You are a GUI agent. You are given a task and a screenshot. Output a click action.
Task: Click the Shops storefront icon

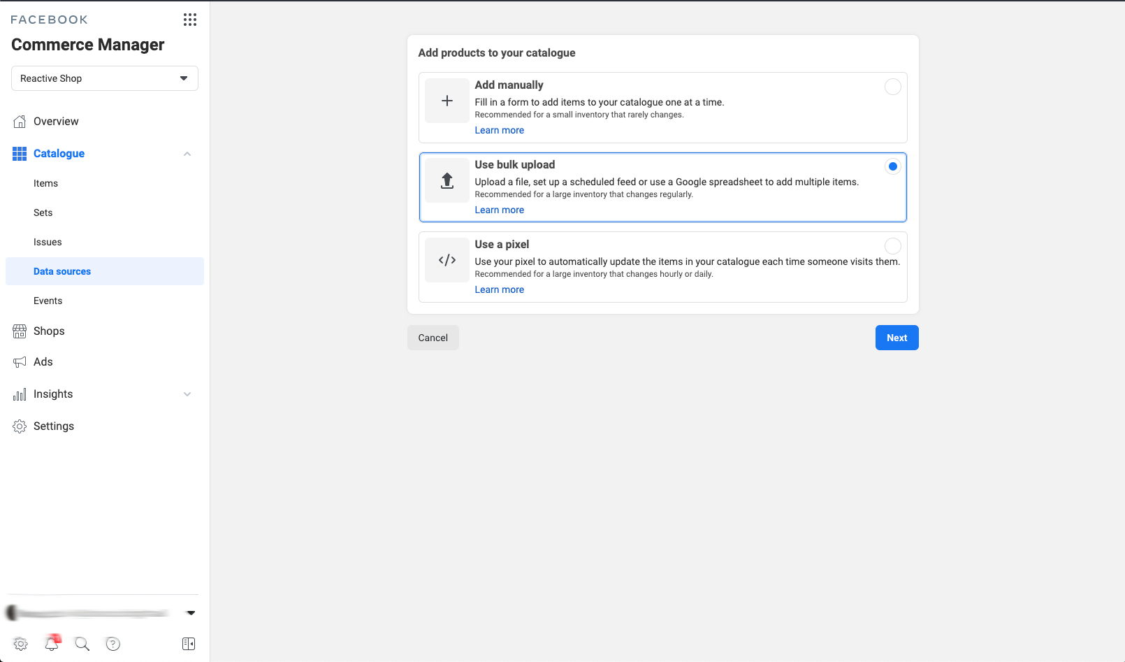[20, 331]
